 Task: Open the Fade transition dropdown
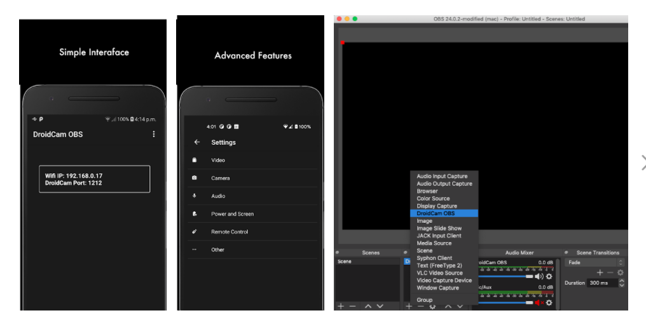tap(594, 262)
